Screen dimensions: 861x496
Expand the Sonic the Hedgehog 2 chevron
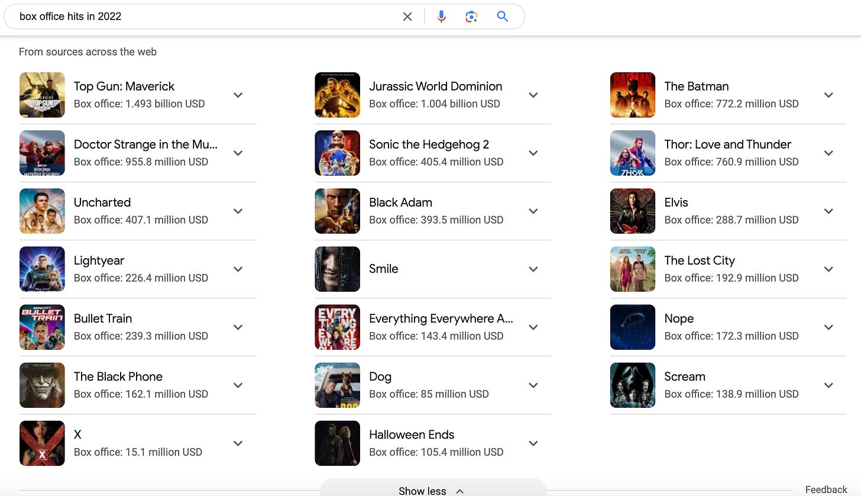[x=533, y=153]
